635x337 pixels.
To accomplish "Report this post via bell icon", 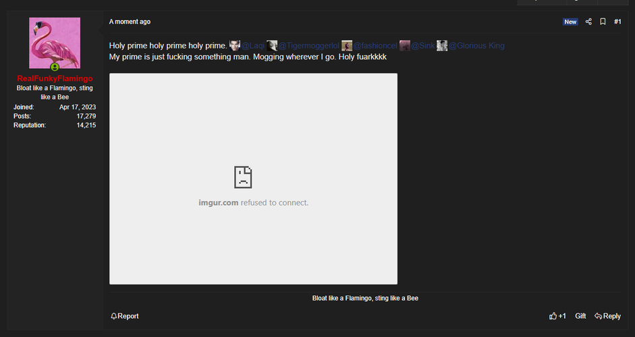I will point(114,316).
